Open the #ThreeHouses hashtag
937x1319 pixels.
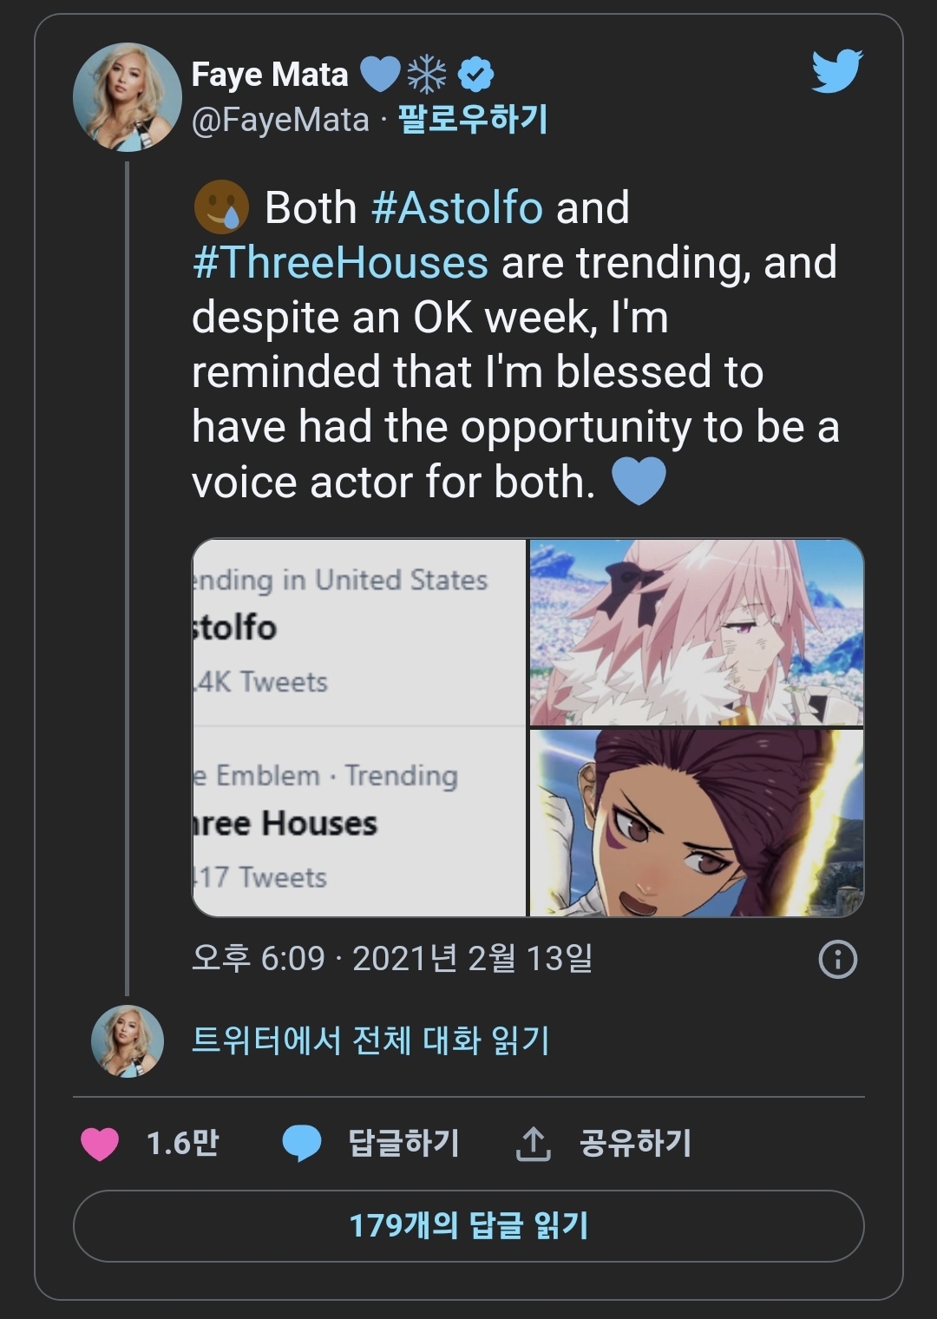(340, 263)
